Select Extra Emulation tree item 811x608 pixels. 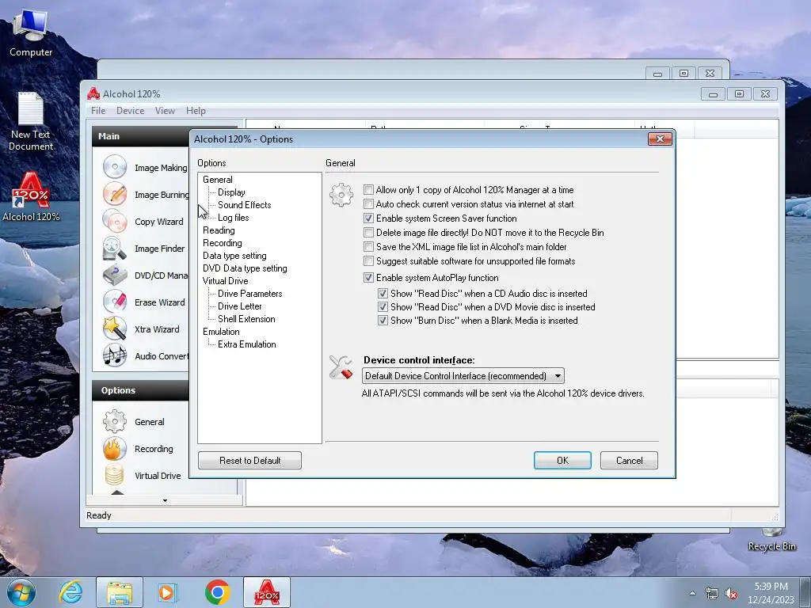click(x=247, y=344)
